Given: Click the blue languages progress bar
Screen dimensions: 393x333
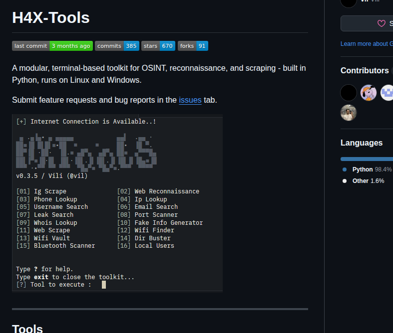Looking at the screenshot, I should click(367, 159).
